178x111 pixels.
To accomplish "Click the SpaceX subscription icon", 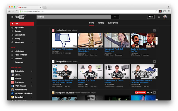I will (x=12, y=75).
